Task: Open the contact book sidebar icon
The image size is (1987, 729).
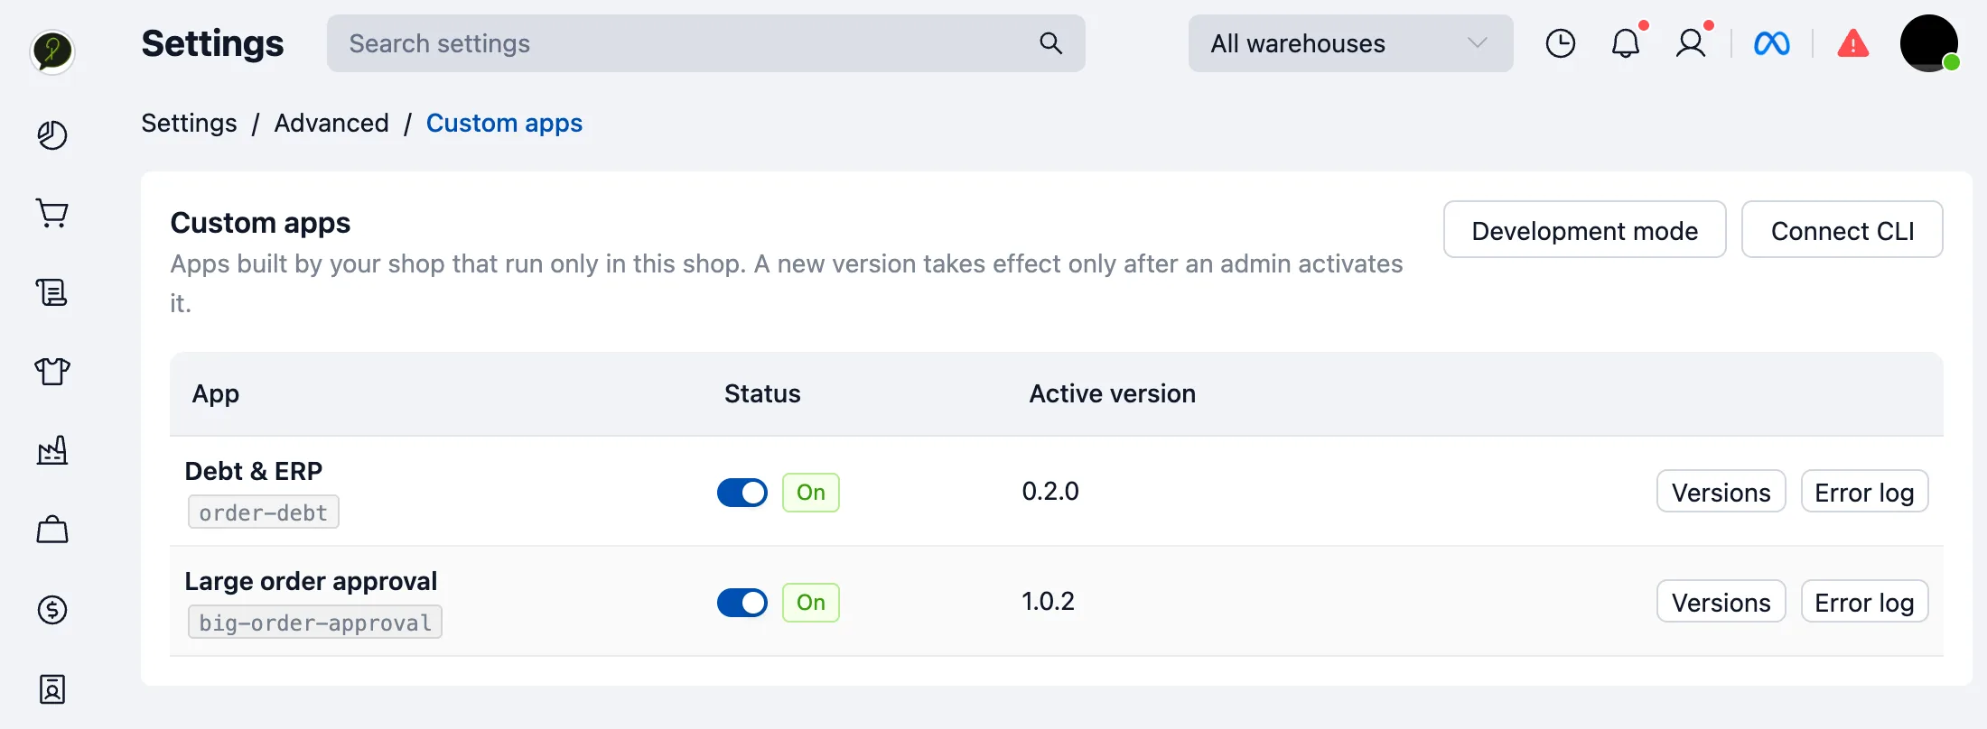Action: 52,689
